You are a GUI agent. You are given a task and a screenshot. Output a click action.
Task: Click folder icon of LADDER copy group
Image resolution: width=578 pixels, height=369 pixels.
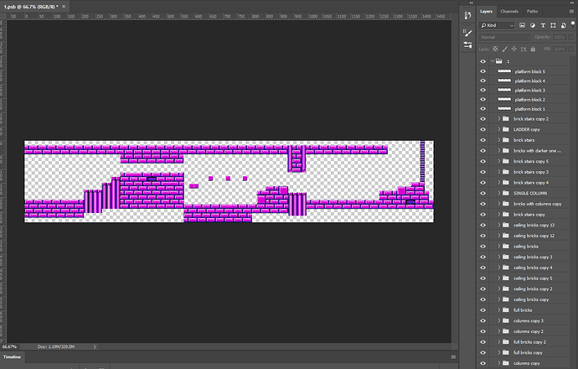point(506,129)
